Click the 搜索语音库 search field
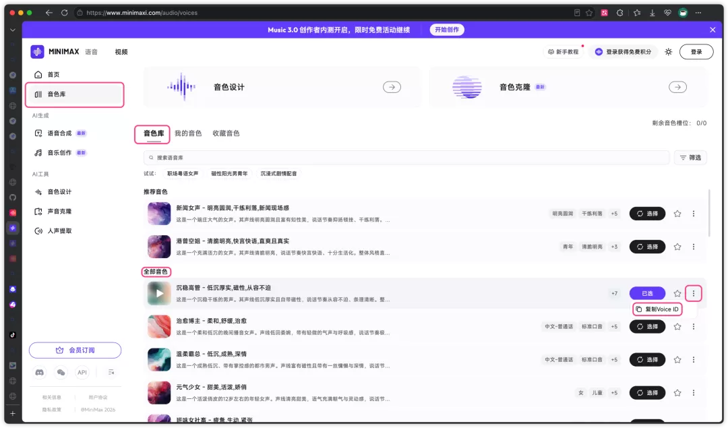The image size is (728, 428). click(x=406, y=158)
